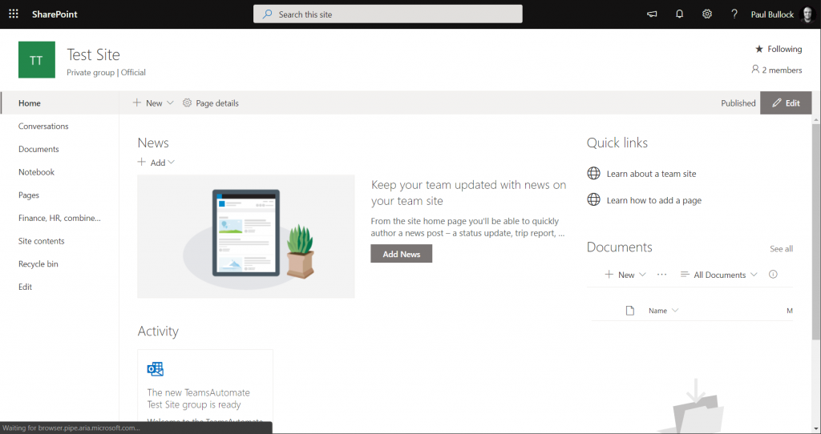Open Finance, HR, combine... nav link
This screenshot has height=434, width=821.
tap(59, 218)
